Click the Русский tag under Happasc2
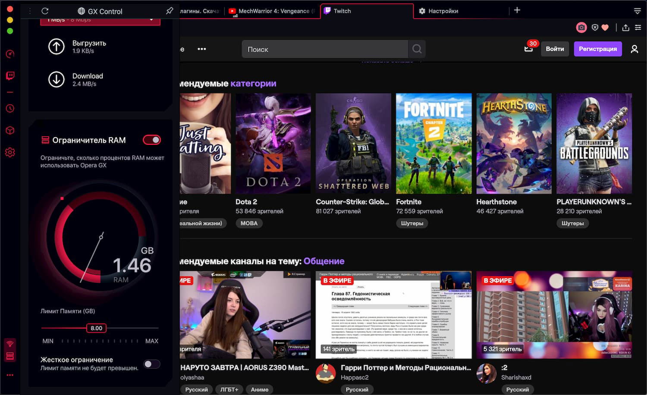The width and height of the screenshot is (647, 395). pos(357,389)
